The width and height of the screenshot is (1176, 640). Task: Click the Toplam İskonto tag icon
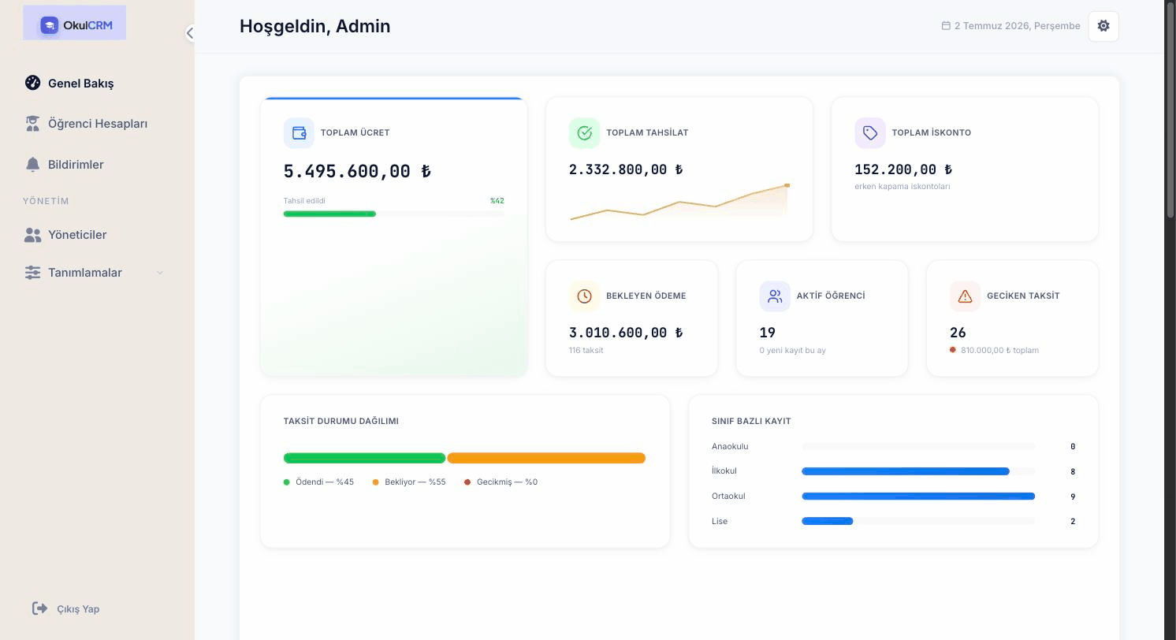870,133
